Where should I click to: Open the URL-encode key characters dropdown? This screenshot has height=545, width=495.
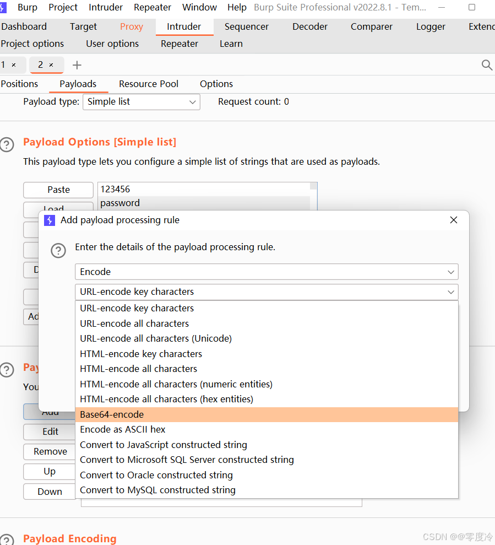coord(266,292)
